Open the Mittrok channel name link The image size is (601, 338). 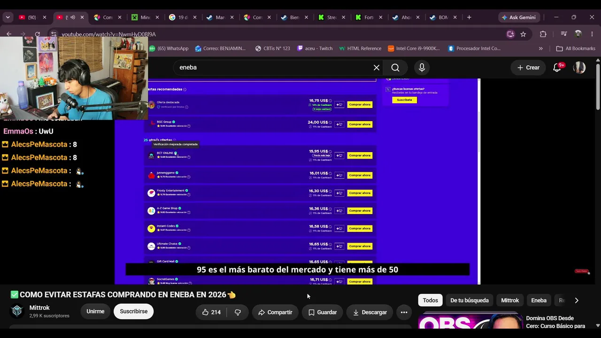[39, 307]
